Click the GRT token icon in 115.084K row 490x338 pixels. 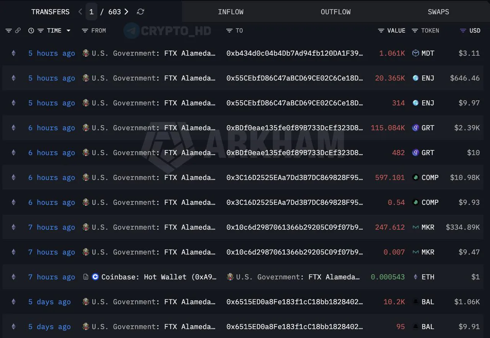tap(415, 128)
